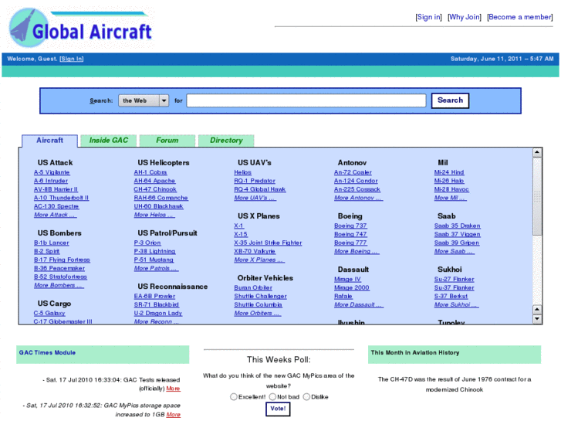The image size is (561, 421).
Task: Open XB-70 Valkyrie link
Action: pos(255,252)
